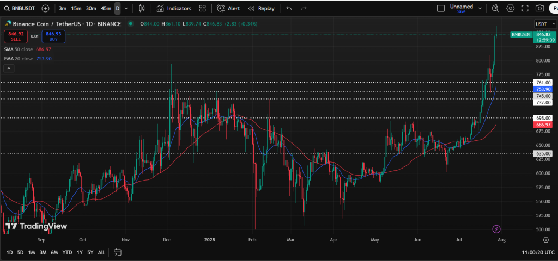Set date range to 6M
The width and height of the screenshot is (558, 261).
point(54,252)
